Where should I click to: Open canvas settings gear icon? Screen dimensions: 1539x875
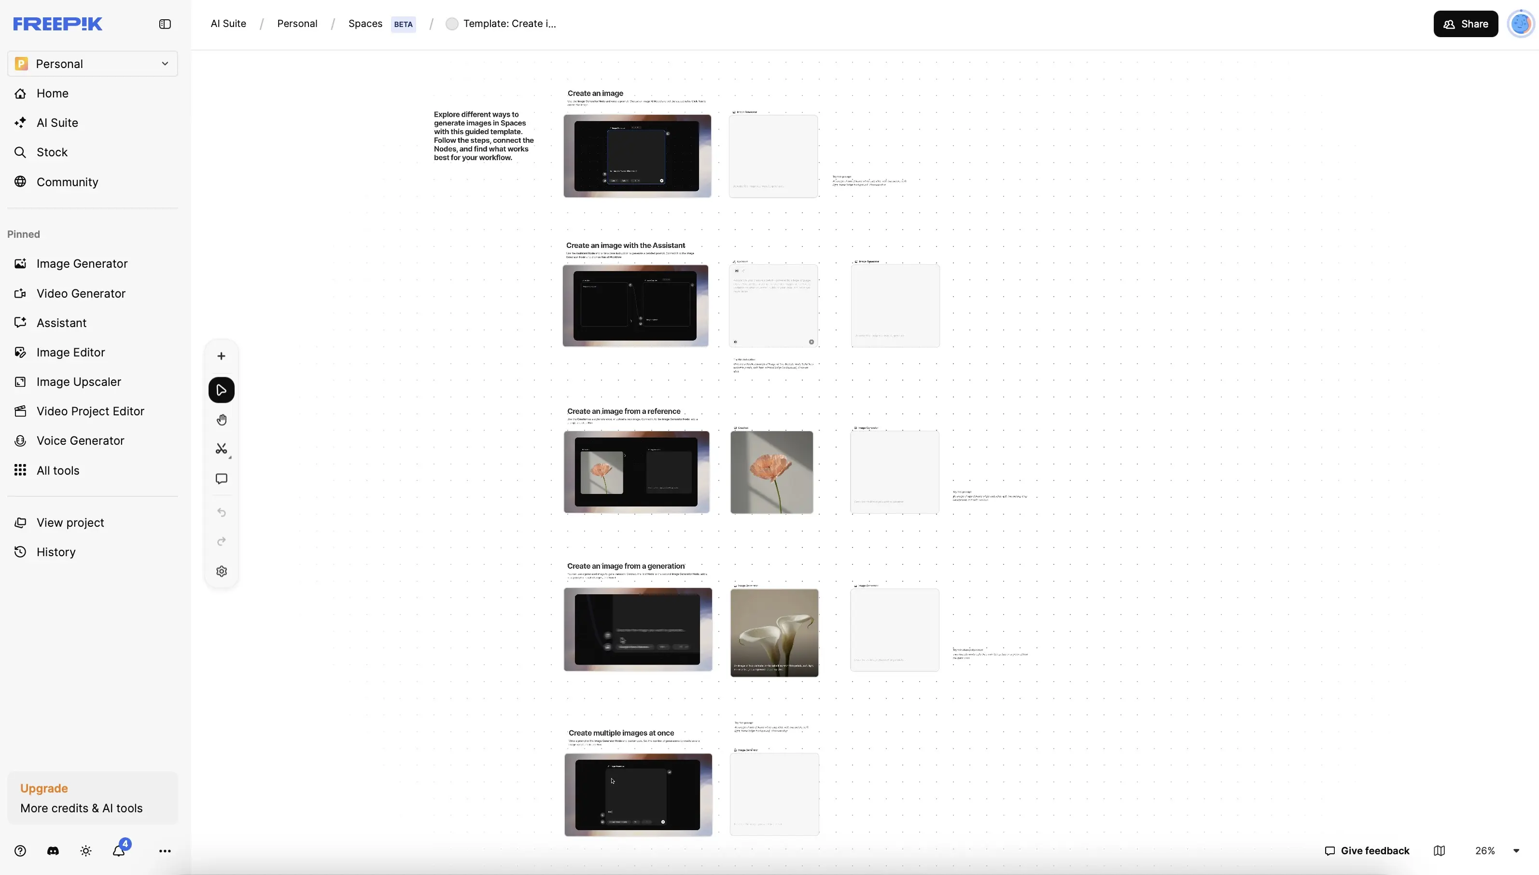click(221, 572)
